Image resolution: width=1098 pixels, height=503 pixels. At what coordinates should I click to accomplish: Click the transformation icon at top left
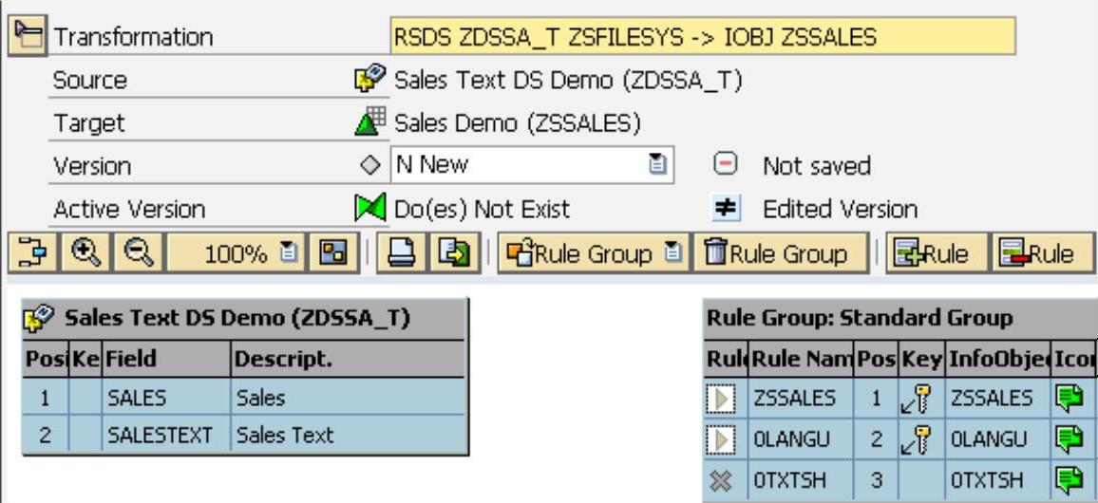pos(28,36)
